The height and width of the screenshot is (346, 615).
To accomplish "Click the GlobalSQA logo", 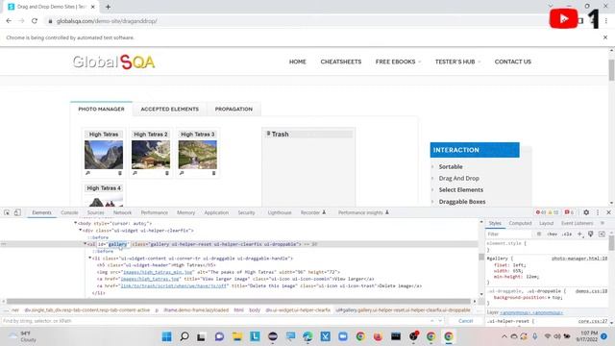I will [x=113, y=62].
